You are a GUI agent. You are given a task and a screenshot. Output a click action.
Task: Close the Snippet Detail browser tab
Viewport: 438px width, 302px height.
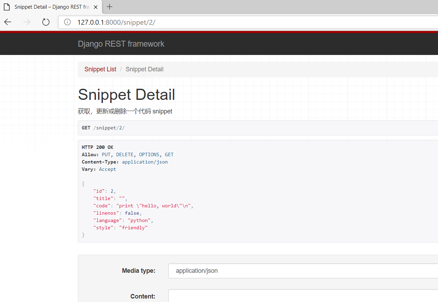click(x=96, y=7)
